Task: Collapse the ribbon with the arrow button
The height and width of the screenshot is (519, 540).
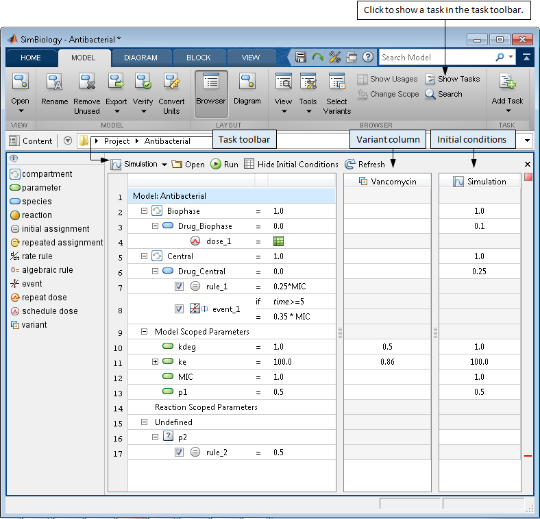Action: click(x=526, y=57)
